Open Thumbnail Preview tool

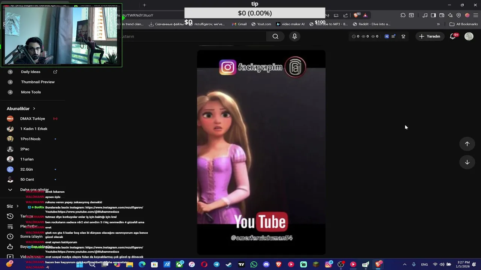pyautogui.click(x=32, y=82)
